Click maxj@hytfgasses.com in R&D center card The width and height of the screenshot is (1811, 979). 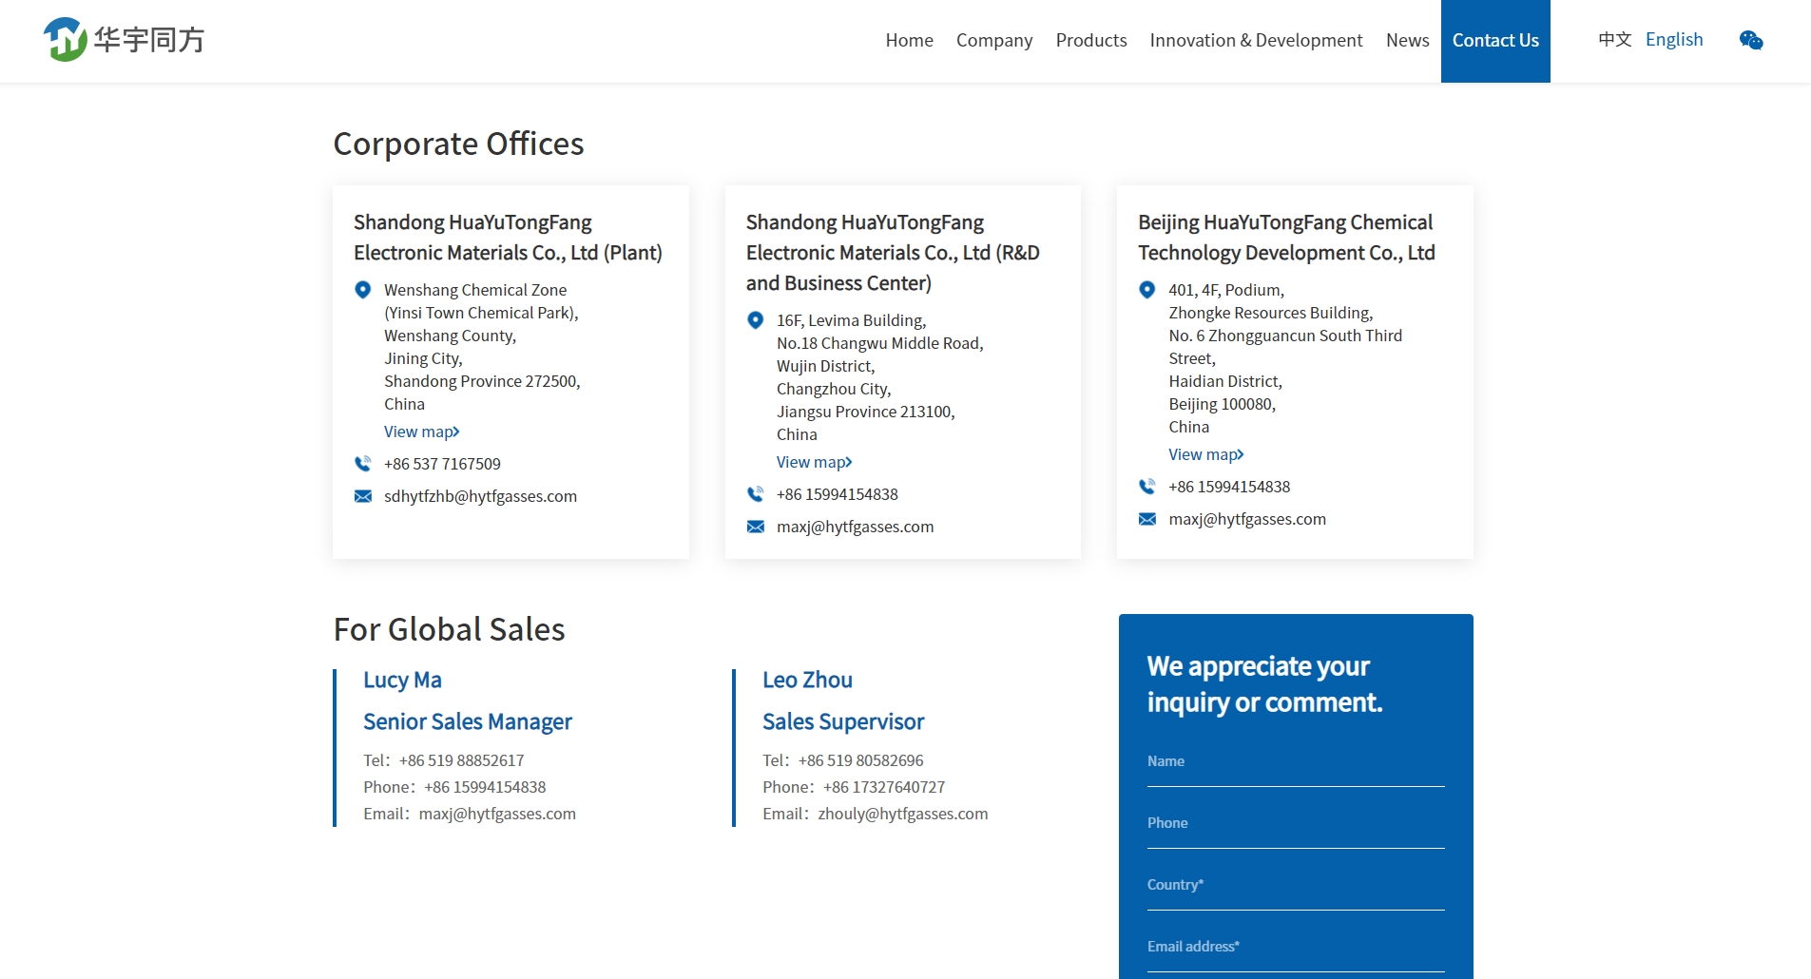855,527
